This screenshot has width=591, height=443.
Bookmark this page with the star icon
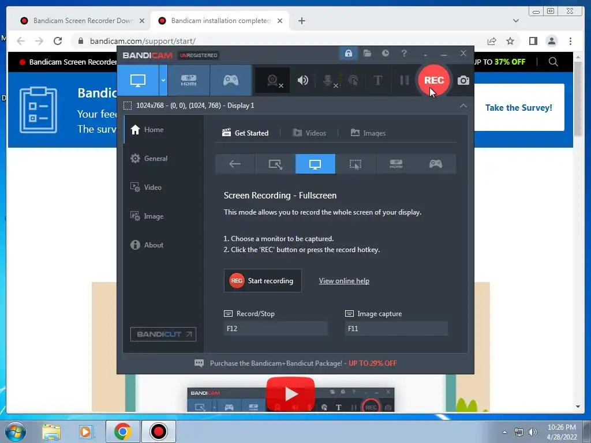tap(510, 41)
